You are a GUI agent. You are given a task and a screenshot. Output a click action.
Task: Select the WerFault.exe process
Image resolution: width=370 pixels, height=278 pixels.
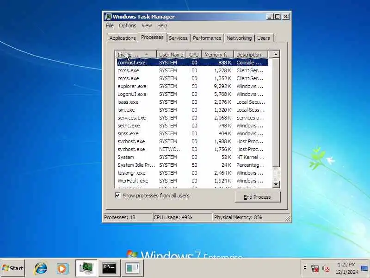tap(192, 181)
